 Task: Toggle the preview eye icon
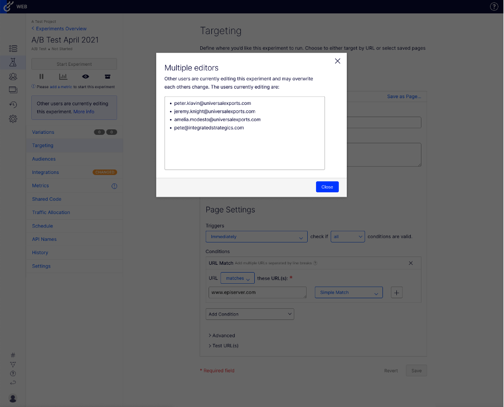85,77
